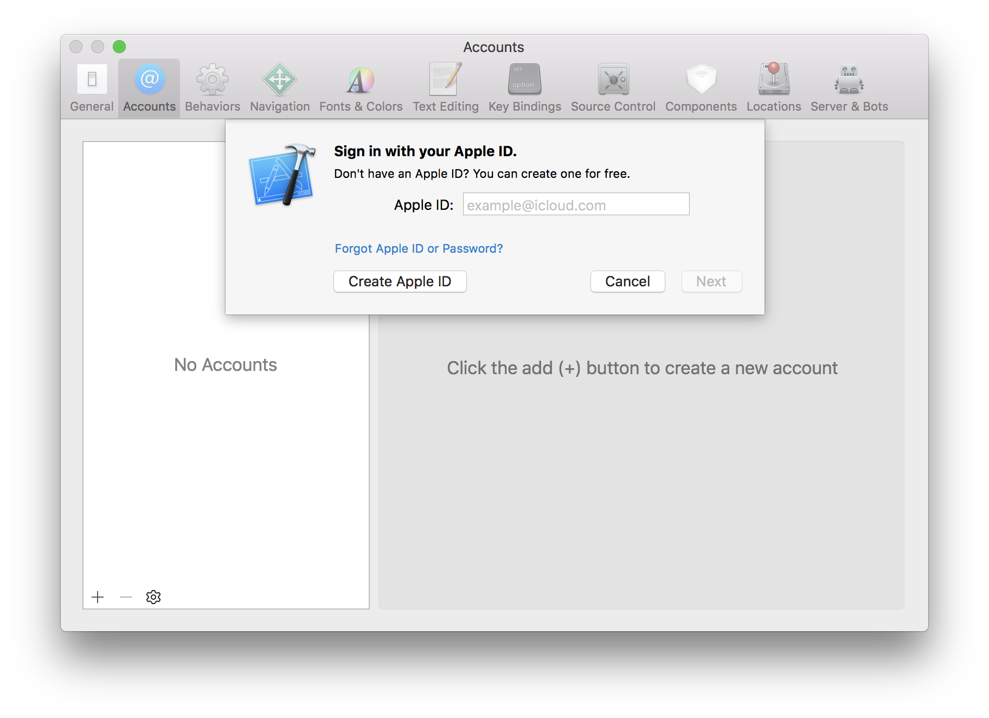989x718 pixels.
Task: Open the General preferences pane
Action: coord(92,88)
